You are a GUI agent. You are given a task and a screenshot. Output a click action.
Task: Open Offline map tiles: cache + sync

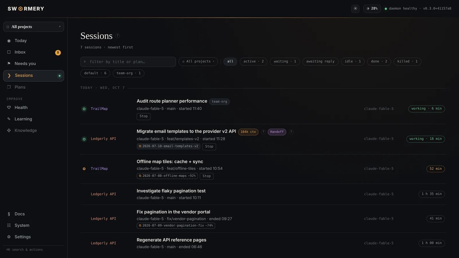pyautogui.click(x=170, y=162)
